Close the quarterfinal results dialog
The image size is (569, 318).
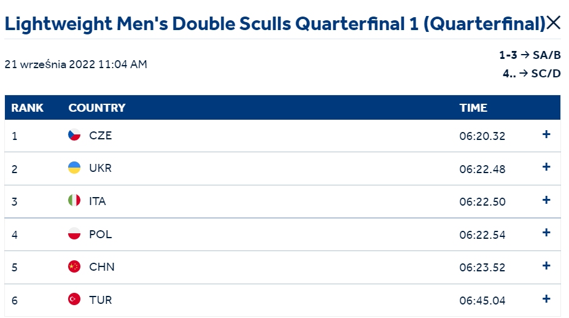coord(554,23)
